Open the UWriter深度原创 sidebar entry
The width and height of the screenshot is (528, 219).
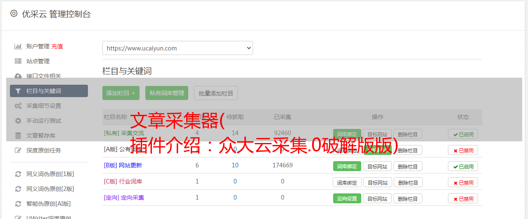tap(49, 217)
